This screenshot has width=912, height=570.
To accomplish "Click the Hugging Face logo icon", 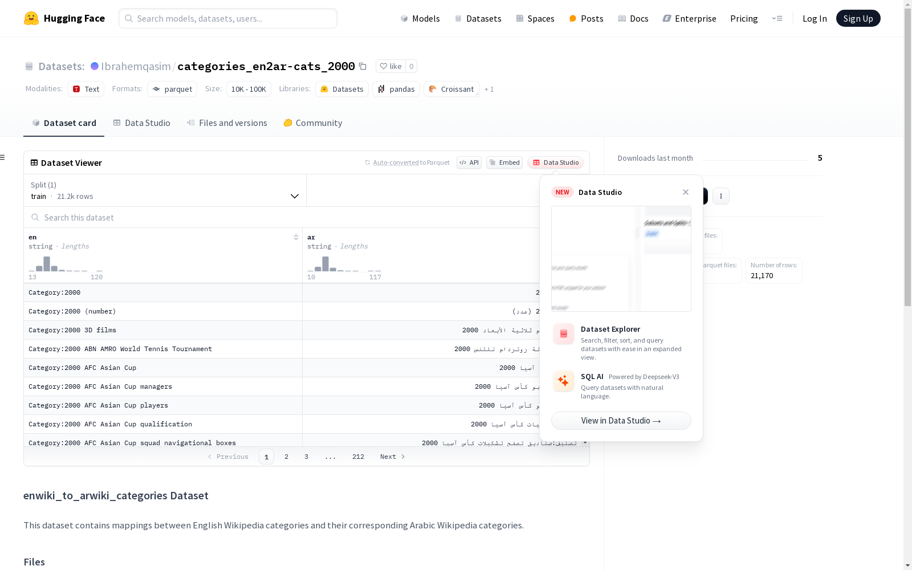I will tap(31, 18).
